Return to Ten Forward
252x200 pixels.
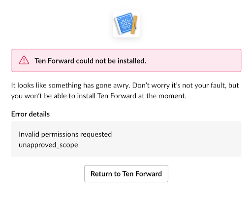click(126, 173)
